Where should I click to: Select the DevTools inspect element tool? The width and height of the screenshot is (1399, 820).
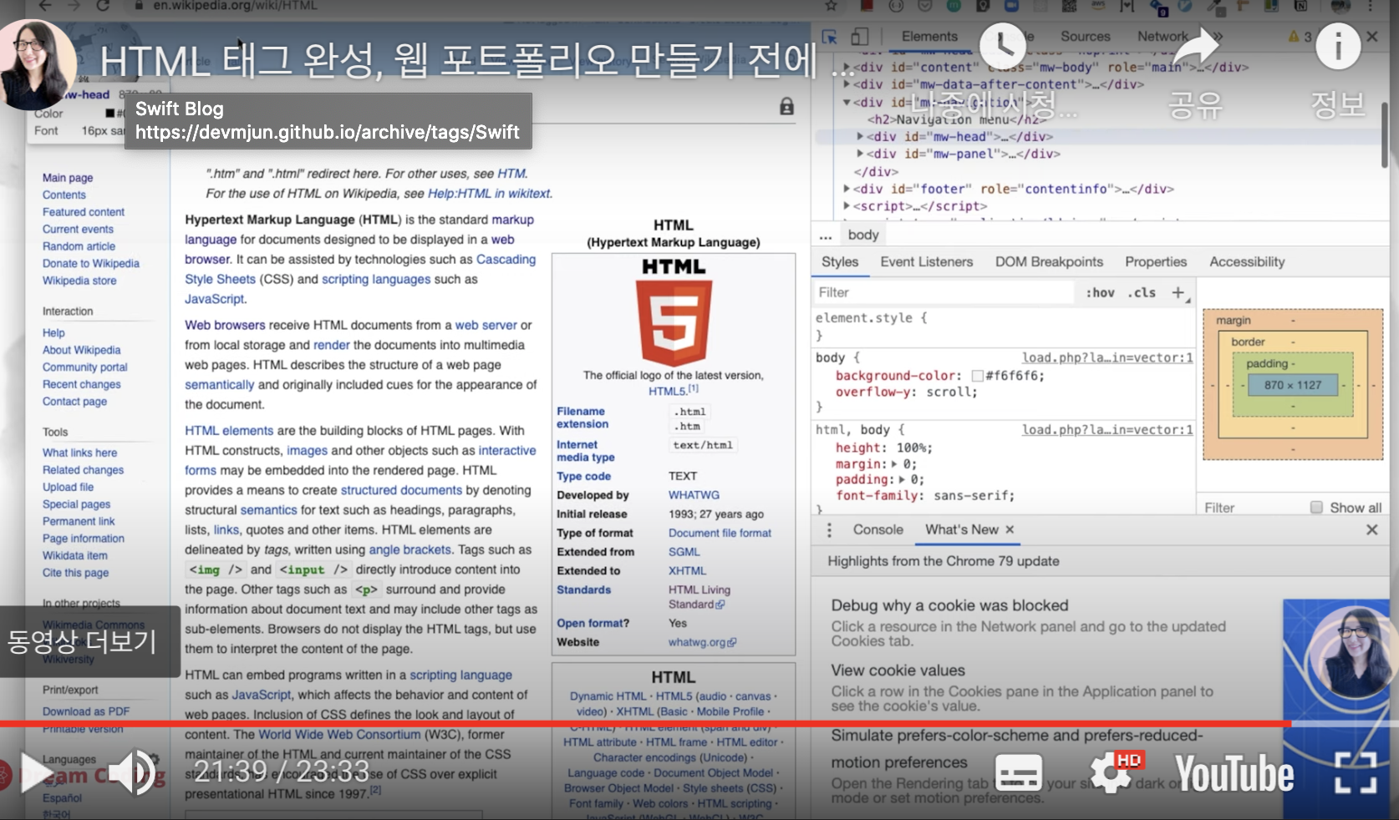pyautogui.click(x=830, y=37)
